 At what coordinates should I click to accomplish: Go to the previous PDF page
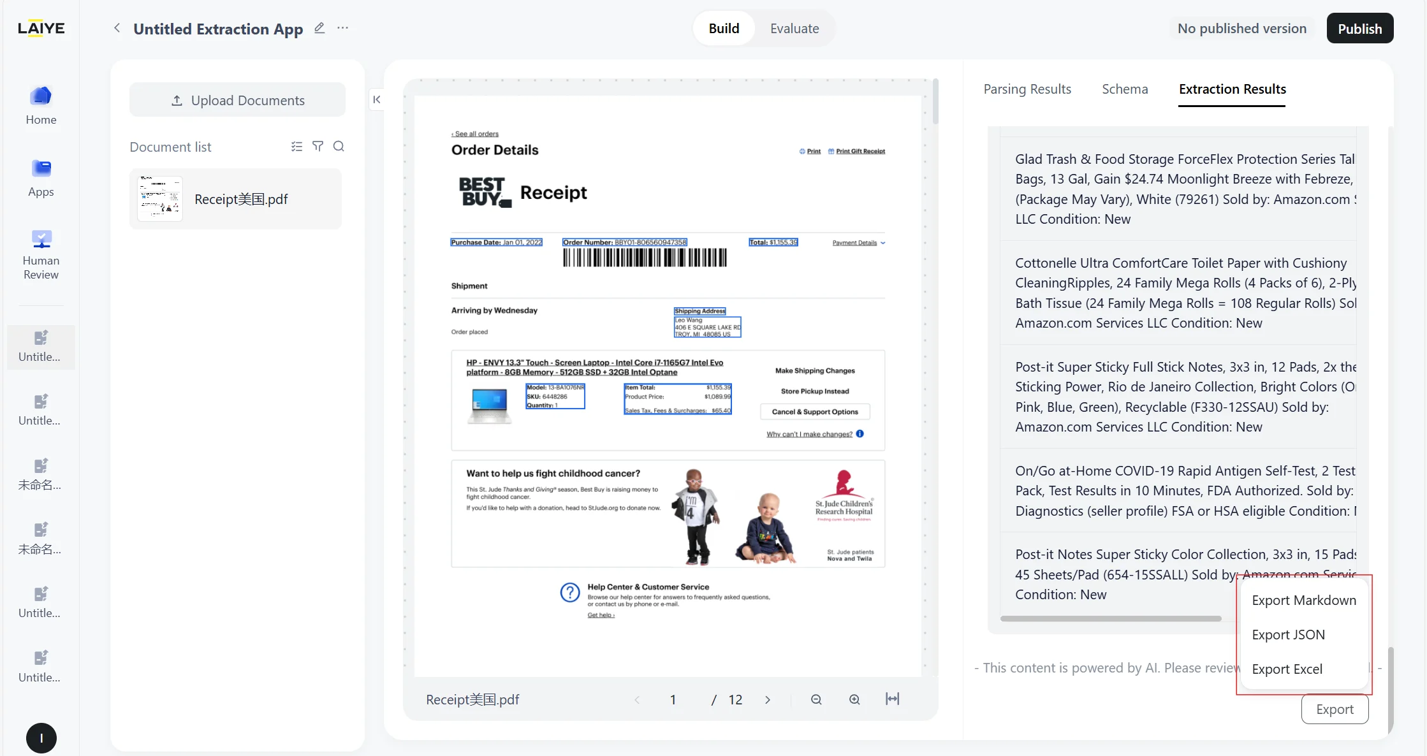coord(637,700)
